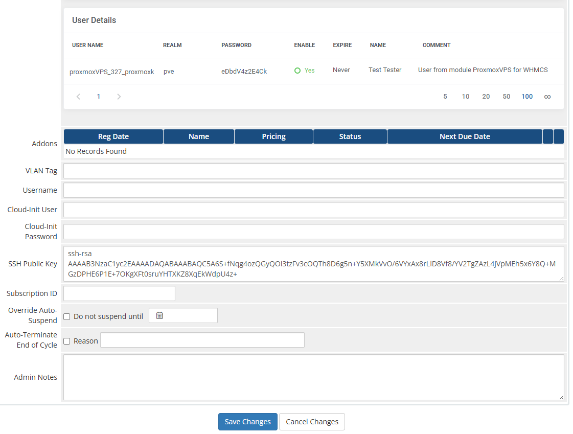The height and width of the screenshot is (434, 573).
Task: Grab the Admin Notes resize handle
Action: pos(561,398)
